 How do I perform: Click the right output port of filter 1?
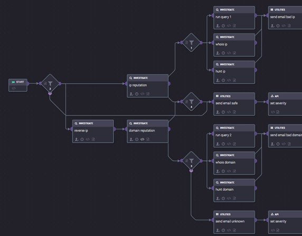click(x=201, y=43)
